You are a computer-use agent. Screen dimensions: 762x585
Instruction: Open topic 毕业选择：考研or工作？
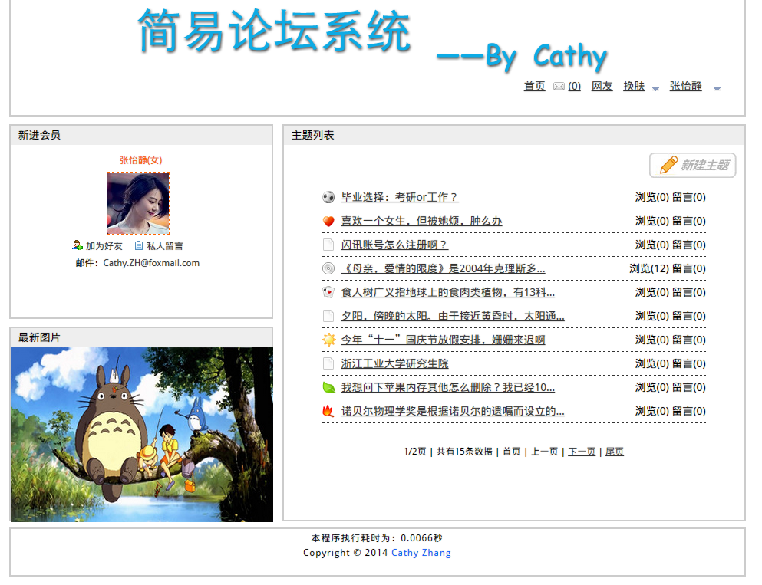(400, 197)
